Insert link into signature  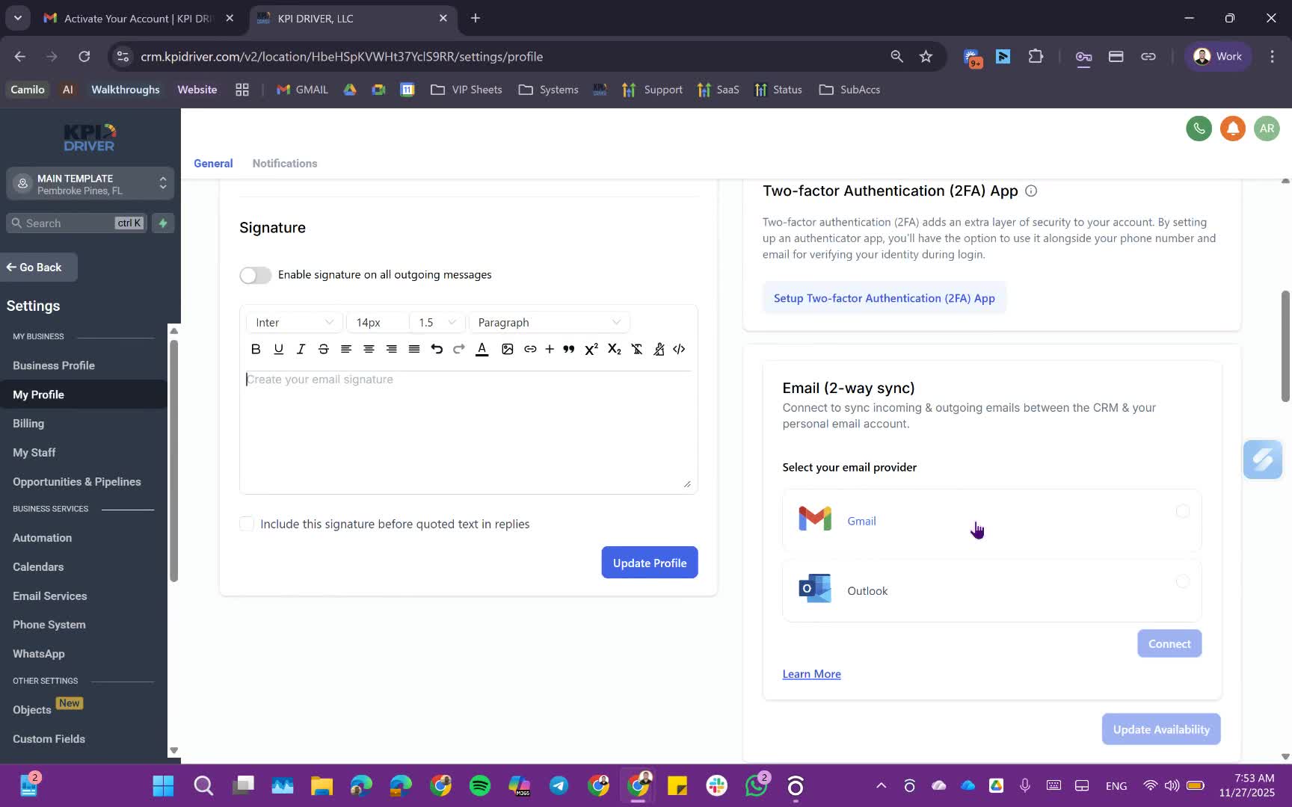530,349
